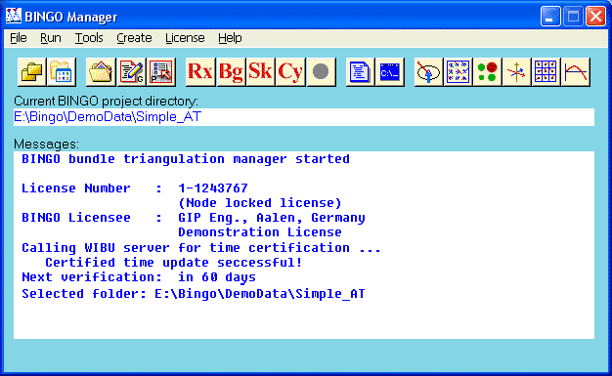Click the yellow stacked folders toolbar icon

coord(32,72)
